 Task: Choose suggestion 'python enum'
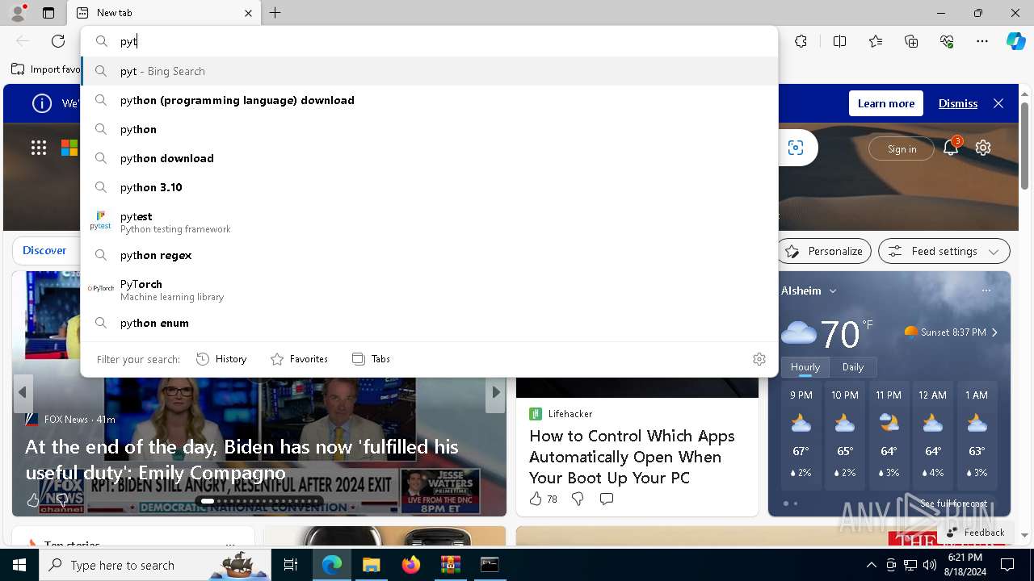click(430, 323)
